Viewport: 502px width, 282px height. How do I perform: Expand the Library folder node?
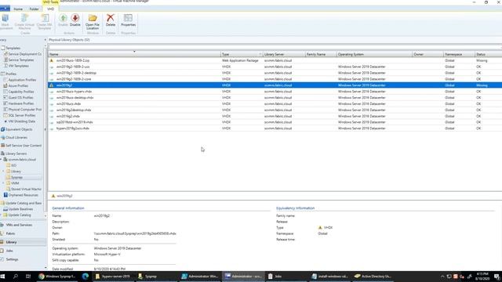click(3, 172)
